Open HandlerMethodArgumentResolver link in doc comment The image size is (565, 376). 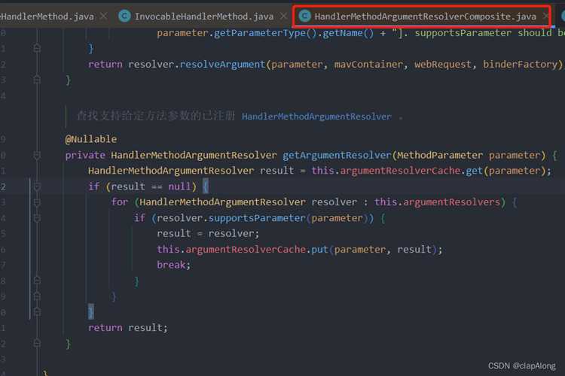(316, 117)
